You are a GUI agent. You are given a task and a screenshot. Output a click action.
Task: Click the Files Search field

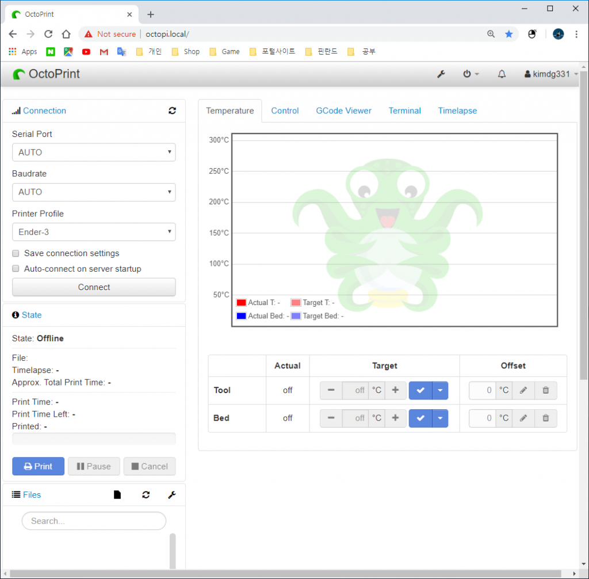click(x=94, y=521)
